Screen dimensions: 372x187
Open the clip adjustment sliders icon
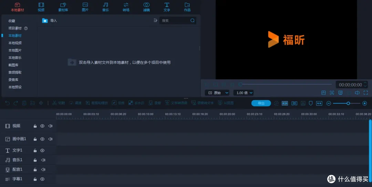[x=32, y=103]
